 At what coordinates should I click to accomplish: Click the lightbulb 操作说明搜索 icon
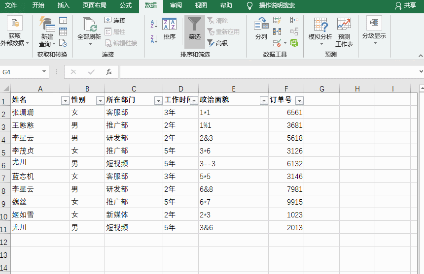point(250,6)
